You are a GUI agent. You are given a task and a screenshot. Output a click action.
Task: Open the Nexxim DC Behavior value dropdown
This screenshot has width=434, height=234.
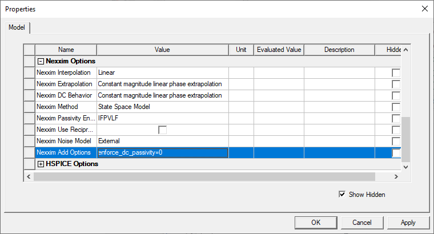(x=163, y=95)
